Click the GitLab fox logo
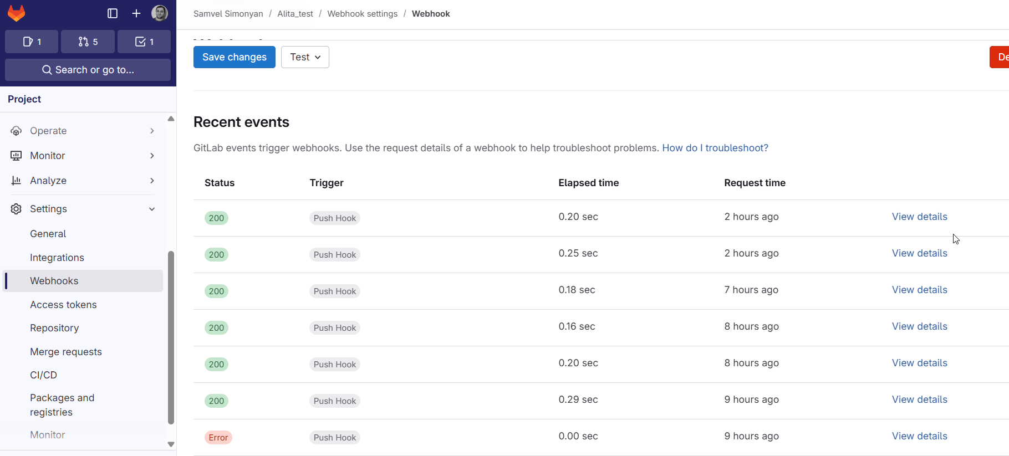Image resolution: width=1009 pixels, height=456 pixels. [17, 13]
